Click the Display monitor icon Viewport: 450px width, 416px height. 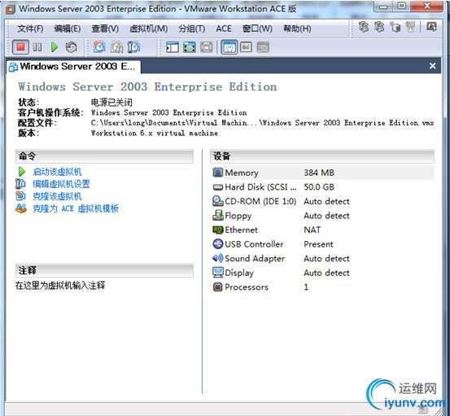pos(217,272)
